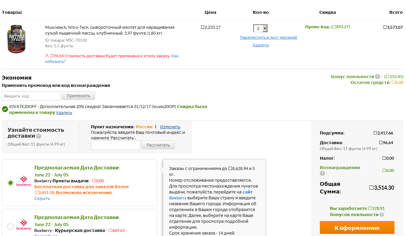Proceed with К оформлению checkout button
406x236 pixels.
coord(357,228)
